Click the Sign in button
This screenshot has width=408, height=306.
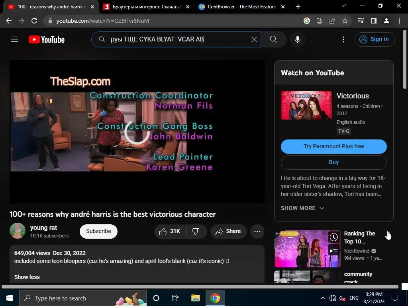[375, 39]
